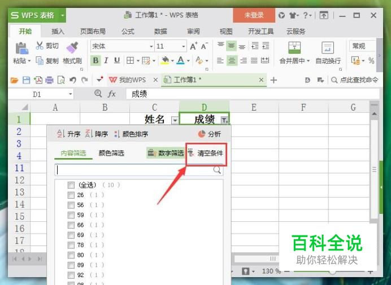The width and height of the screenshot is (391, 285).
Task: Click the save disk icon
Action: [26, 80]
